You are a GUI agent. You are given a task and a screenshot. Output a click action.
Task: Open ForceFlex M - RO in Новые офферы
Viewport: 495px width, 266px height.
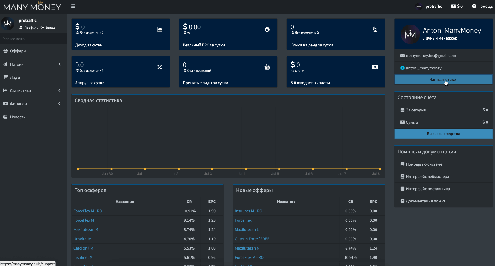pyautogui.click(x=249, y=257)
